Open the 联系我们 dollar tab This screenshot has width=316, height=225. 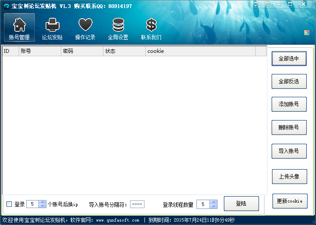point(151,28)
